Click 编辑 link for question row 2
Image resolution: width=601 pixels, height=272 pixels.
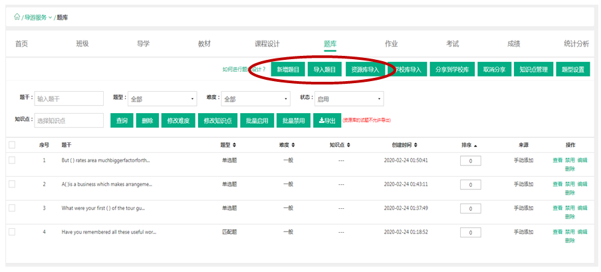tap(582, 184)
